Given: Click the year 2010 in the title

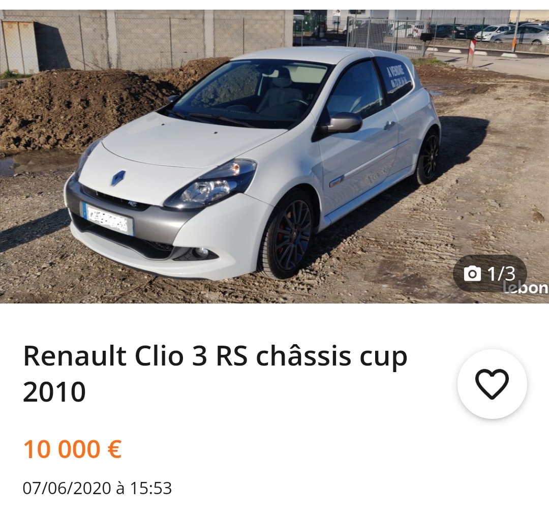Looking at the screenshot, I should coord(54,391).
